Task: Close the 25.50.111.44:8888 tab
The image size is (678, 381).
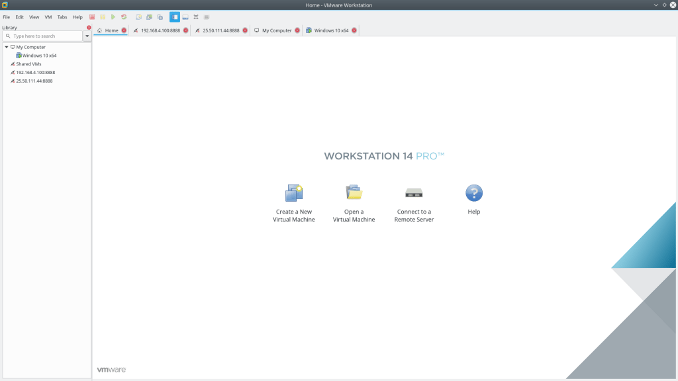Action: coord(245,30)
